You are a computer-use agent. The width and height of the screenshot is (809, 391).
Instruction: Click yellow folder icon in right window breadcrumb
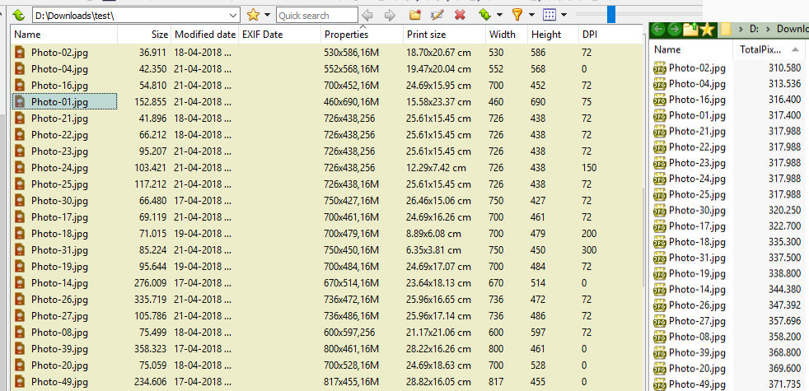(x=727, y=30)
